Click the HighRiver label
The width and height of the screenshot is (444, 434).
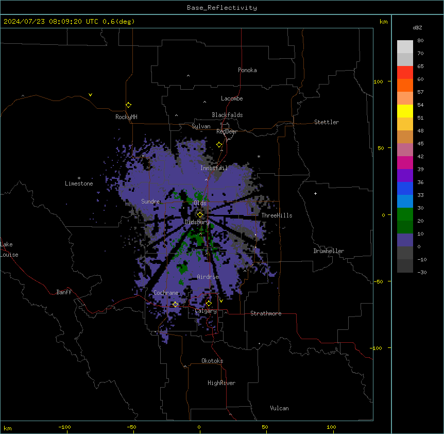[221, 383]
